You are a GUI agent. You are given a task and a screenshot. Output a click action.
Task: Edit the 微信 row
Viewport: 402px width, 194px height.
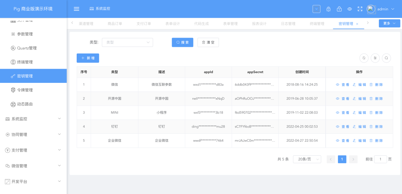(360, 85)
